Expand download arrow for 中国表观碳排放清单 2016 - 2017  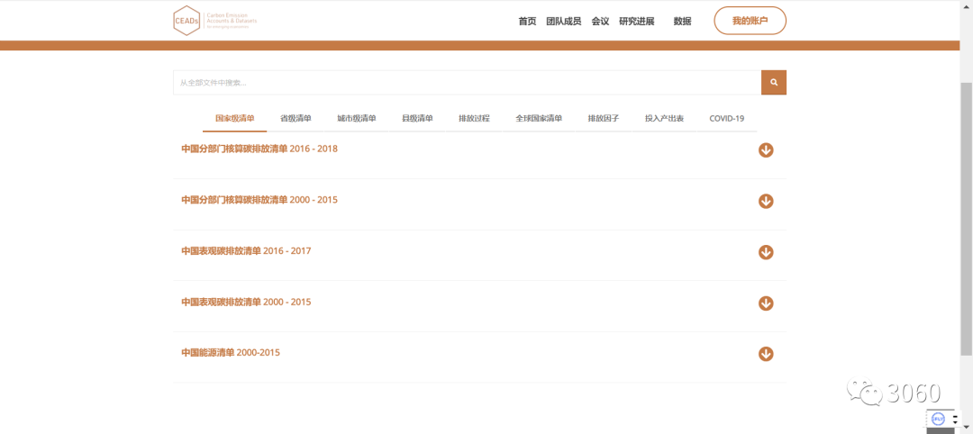coord(766,252)
